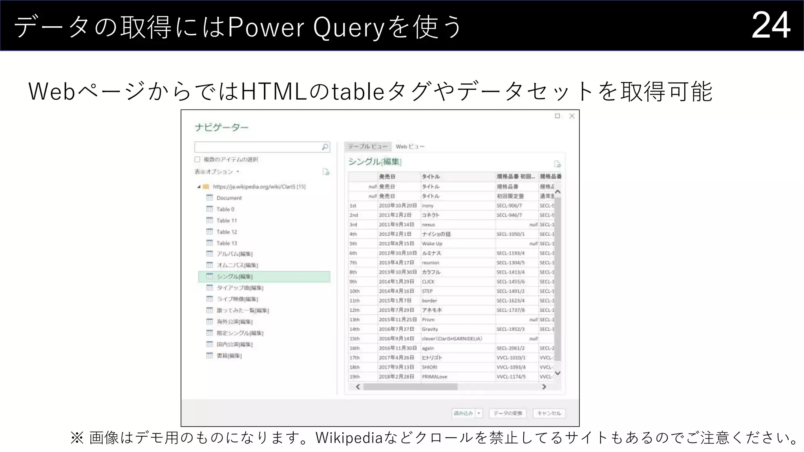Click the cell containing ルミナス
The image size is (804, 452).
pos(458,253)
